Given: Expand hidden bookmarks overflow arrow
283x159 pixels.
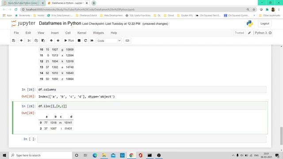Looking at the screenshot, I should coord(254,15).
